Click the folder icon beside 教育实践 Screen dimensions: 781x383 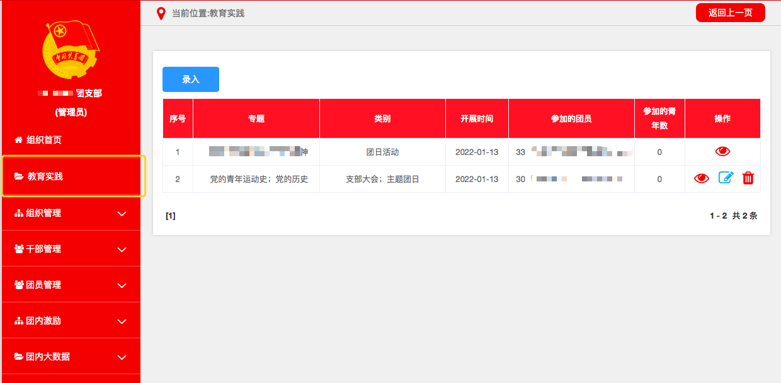coord(19,176)
